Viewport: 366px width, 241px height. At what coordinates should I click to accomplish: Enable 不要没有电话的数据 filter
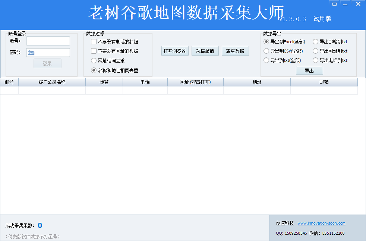pyautogui.click(x=94, y=42)
